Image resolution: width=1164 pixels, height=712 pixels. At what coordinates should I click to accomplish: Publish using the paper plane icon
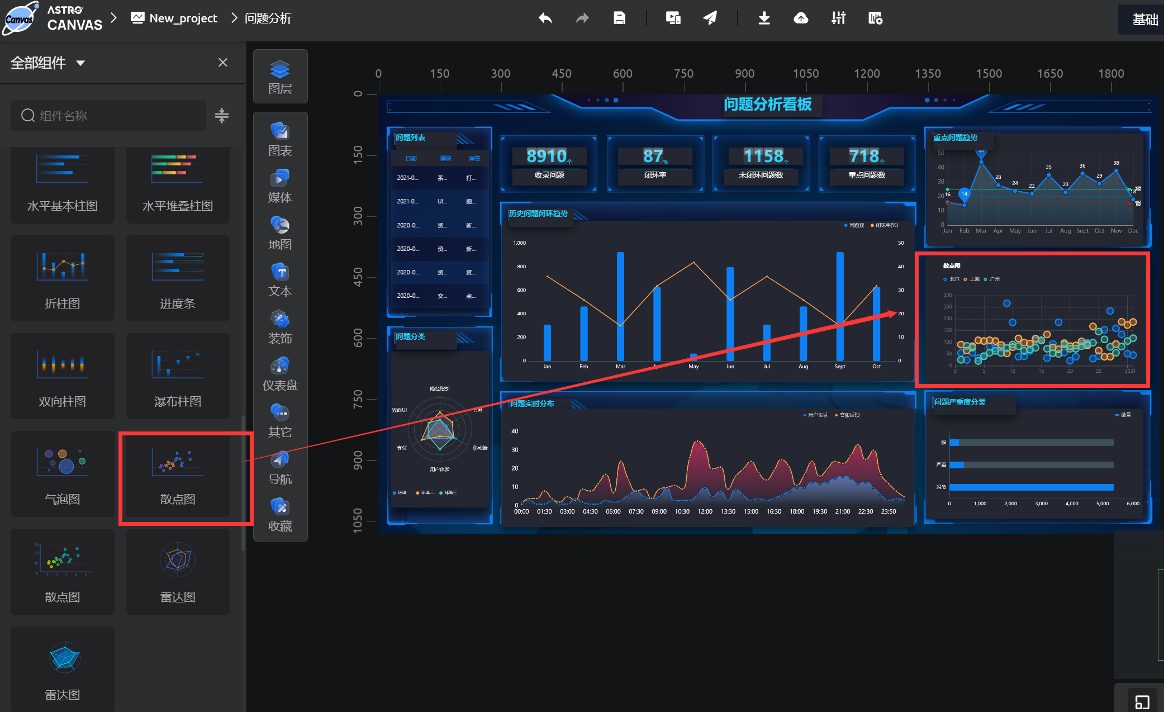[x=710, y=18]
